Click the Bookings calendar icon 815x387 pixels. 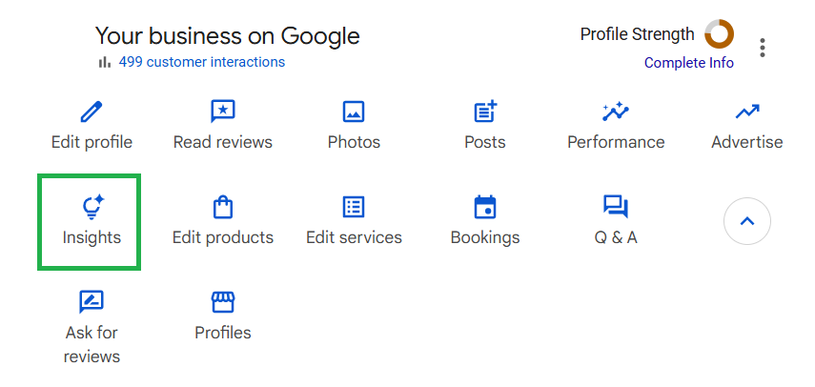(x=485, y=207)
